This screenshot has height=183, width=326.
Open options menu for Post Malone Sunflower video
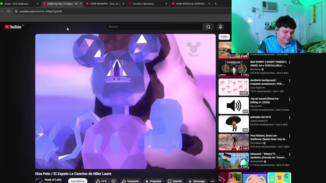click(x=289, y=136)
